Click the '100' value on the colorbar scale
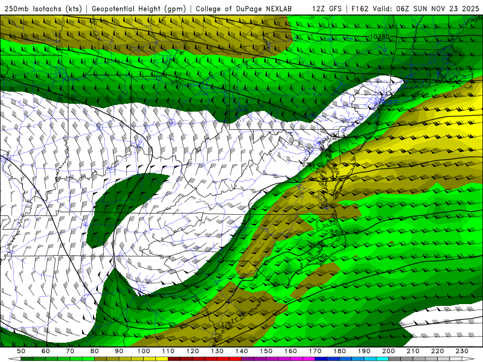This screenshot has width=483, height=362. pos(144,351)
